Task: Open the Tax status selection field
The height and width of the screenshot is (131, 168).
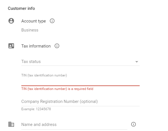Action: pyautogui.click(x=80, y=62)
